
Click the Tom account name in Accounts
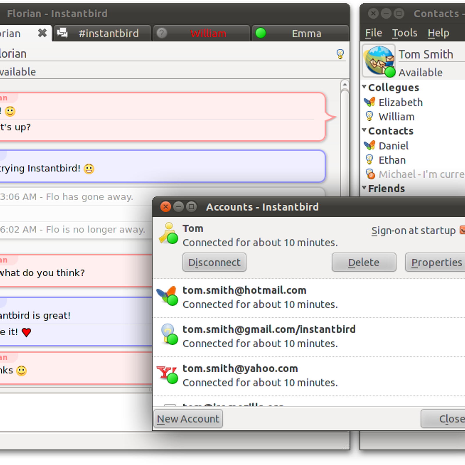(193, 228)
